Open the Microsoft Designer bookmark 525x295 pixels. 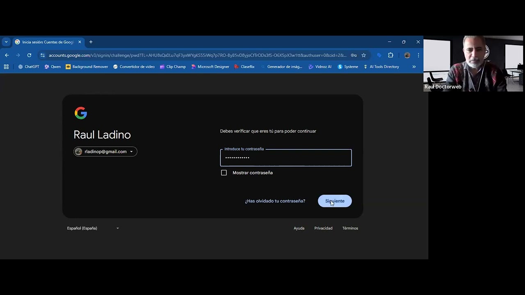[x=210, y=67]
